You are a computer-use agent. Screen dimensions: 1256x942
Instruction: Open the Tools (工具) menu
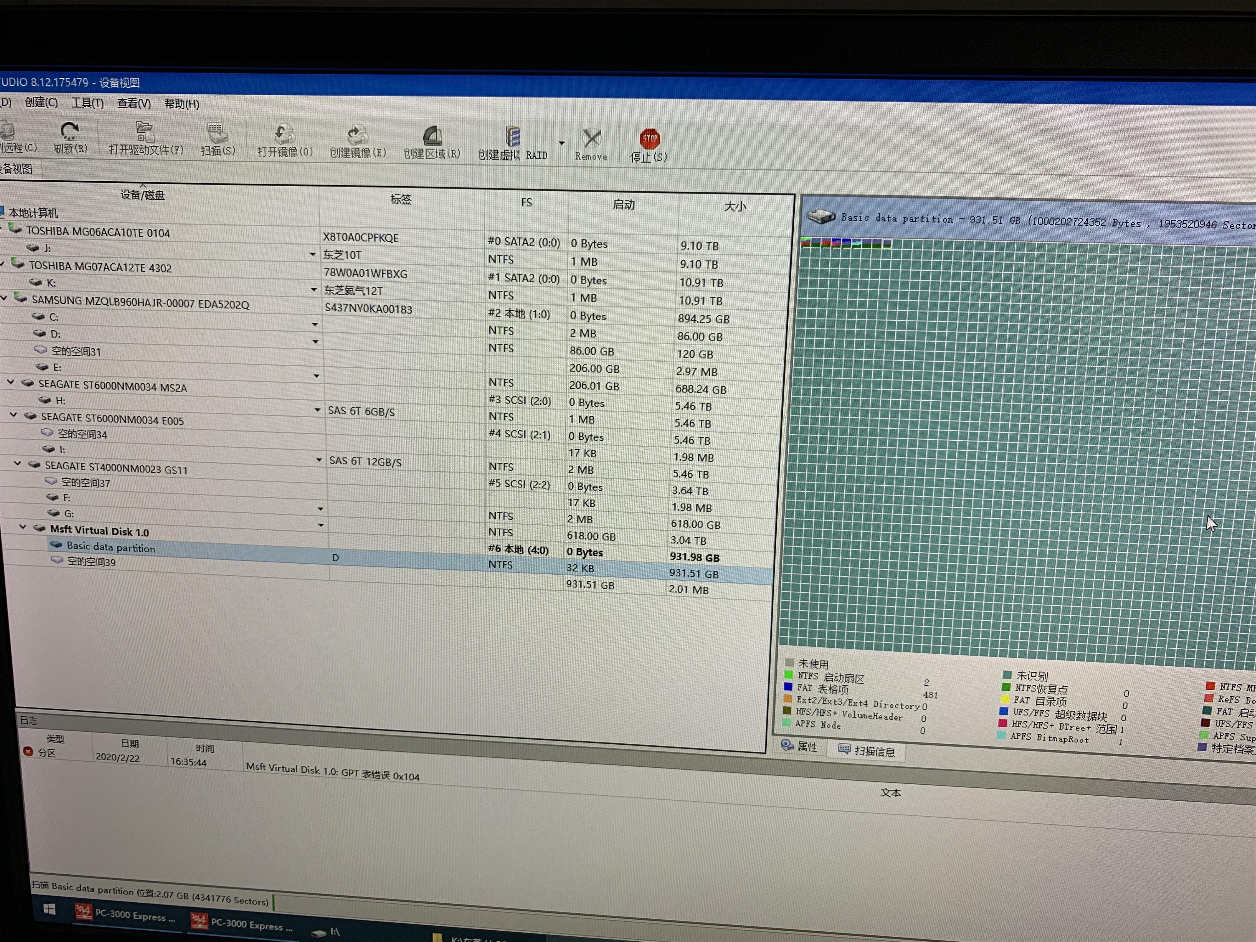coord(87,103)
